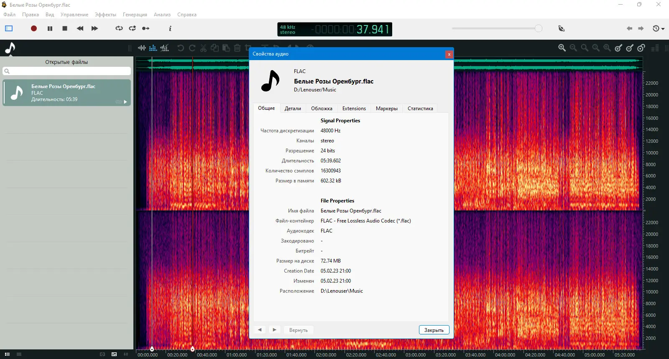The height and width of the screenshot is (359, 669).
Task: Click next arrow button in dialog footer
Action: point(274,330)
